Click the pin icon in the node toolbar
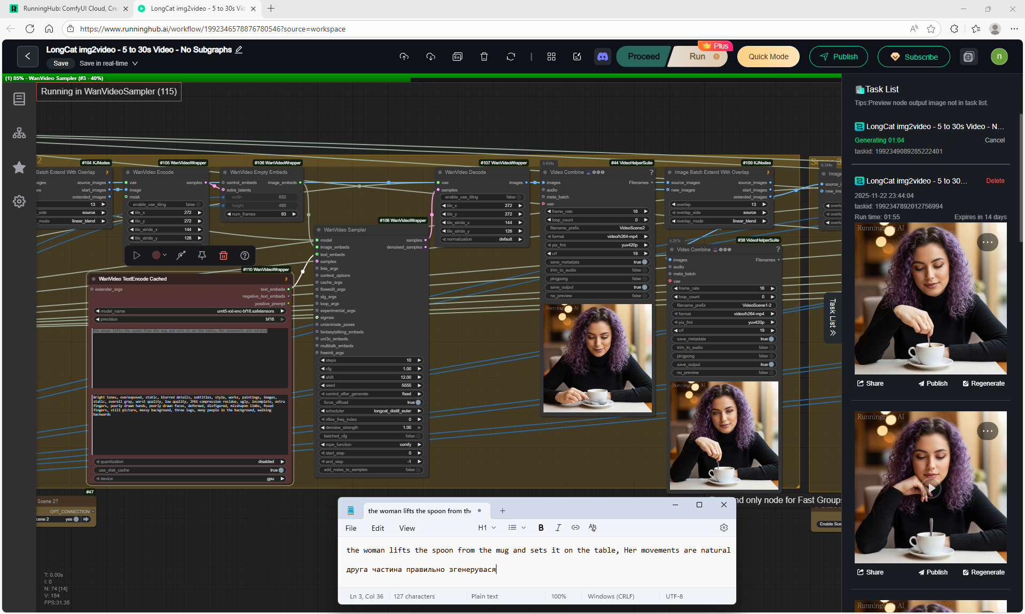1025x614 pixels. coord(202,256)
